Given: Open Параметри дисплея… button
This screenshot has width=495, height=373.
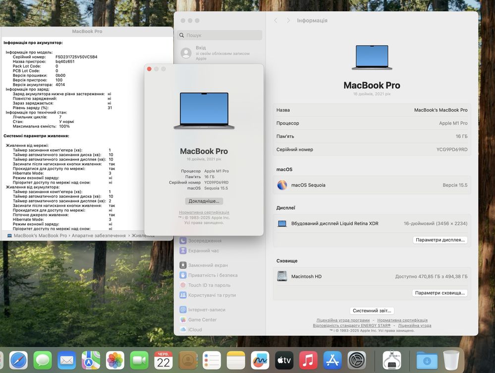Looking at the screenshot, I should 440,240.
